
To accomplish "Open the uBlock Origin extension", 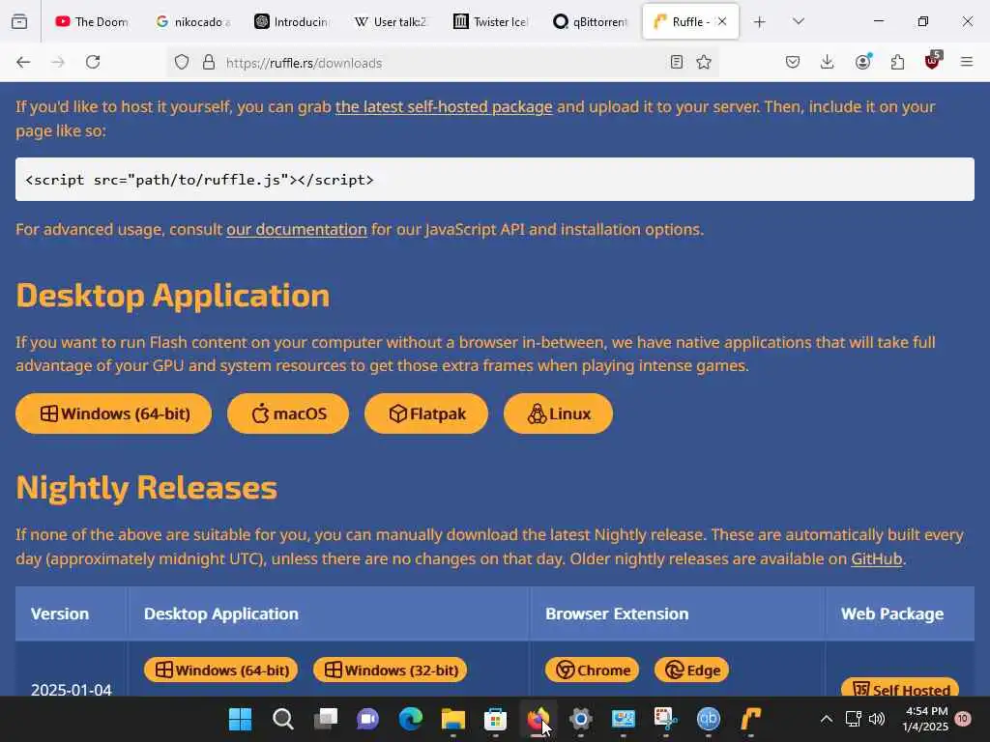I will 933,61.
